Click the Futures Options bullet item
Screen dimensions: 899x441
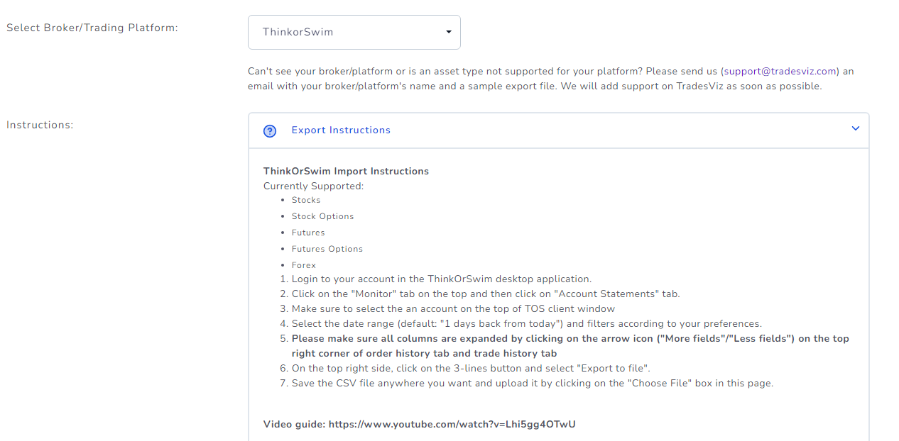click(x=327, y=249)
